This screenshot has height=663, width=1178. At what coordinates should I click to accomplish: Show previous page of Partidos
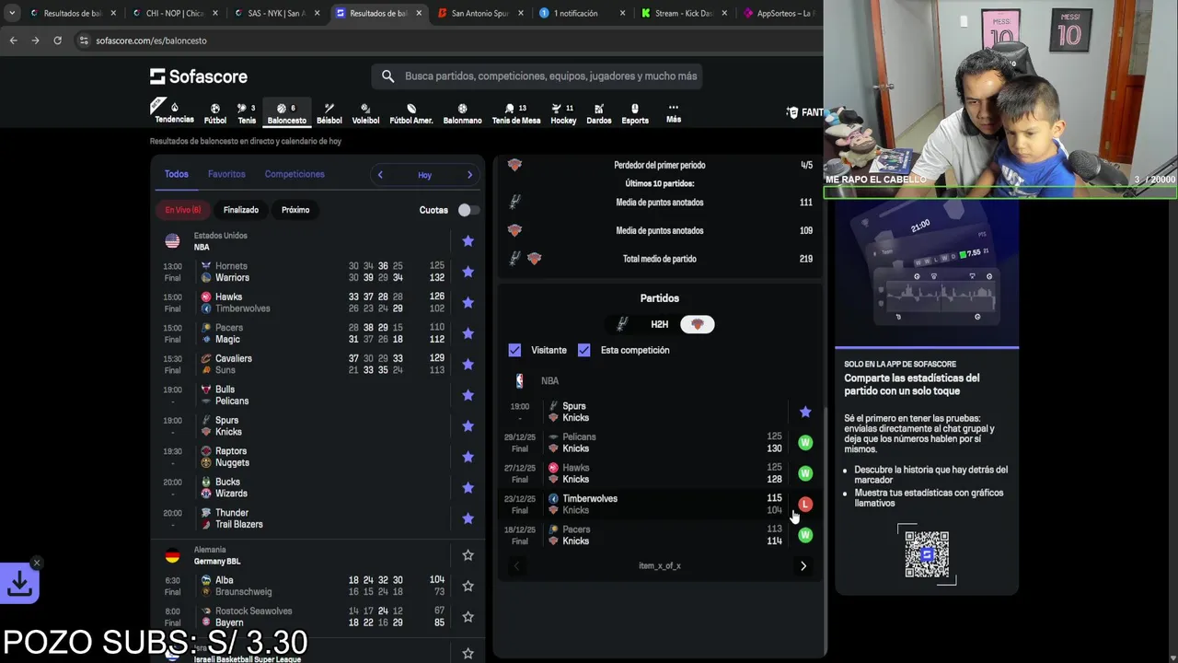coord(516,566)
